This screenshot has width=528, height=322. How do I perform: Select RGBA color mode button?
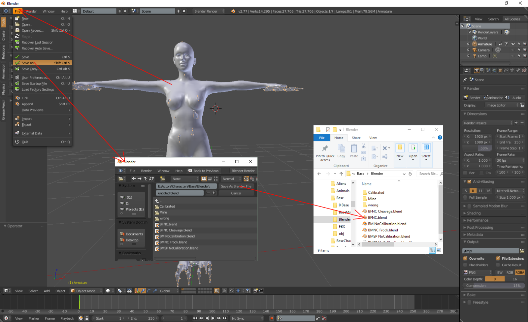tap(520, 272)
